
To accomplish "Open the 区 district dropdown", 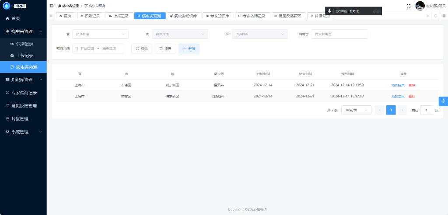I will click(260, 34).
